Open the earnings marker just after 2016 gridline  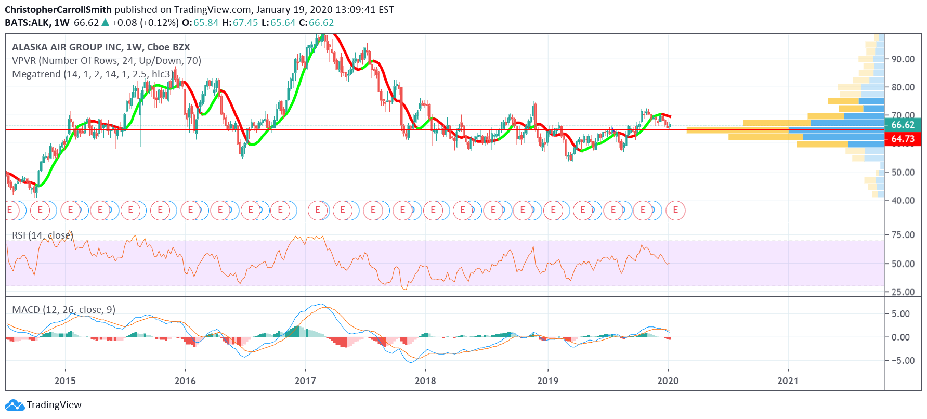[x=190, y=211]
